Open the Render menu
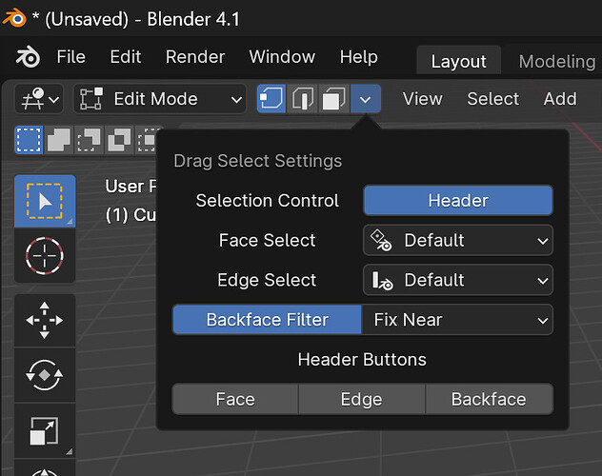This screenshot has width=602, height=476. point(195,57)
